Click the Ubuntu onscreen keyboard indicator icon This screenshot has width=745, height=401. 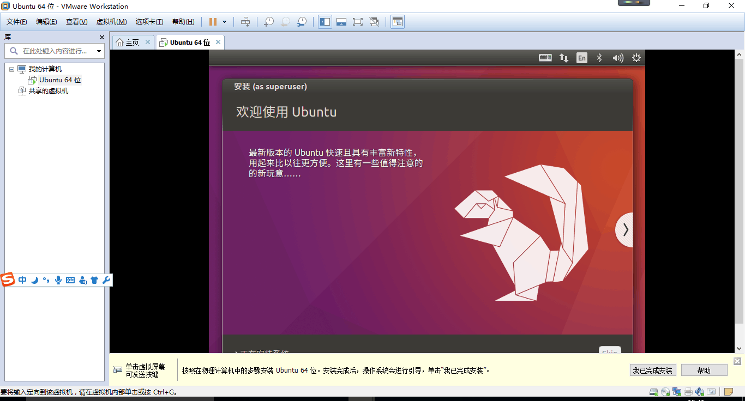545,58
